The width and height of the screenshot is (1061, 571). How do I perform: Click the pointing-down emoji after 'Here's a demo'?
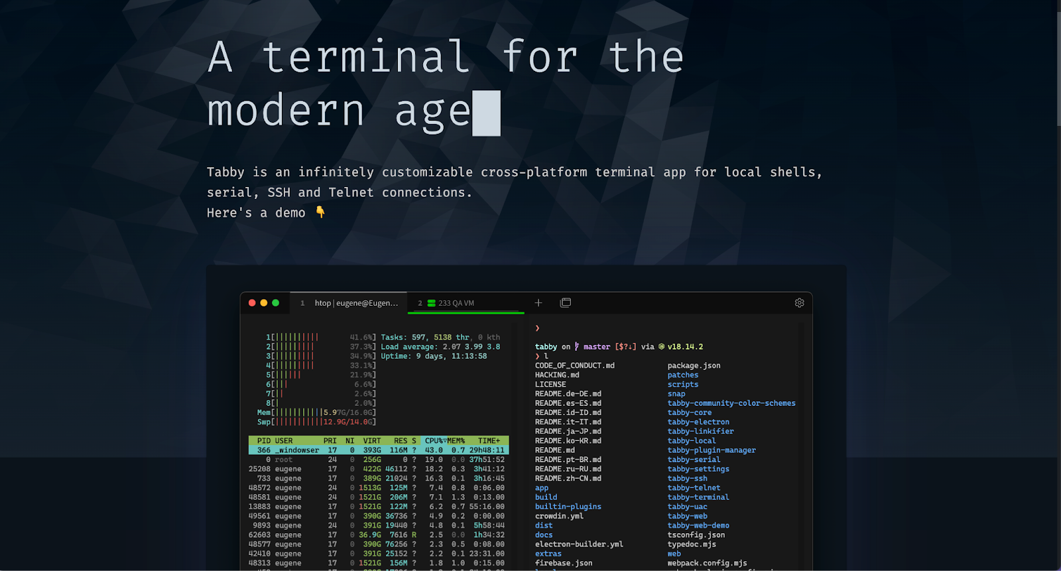tap(320, 212)
